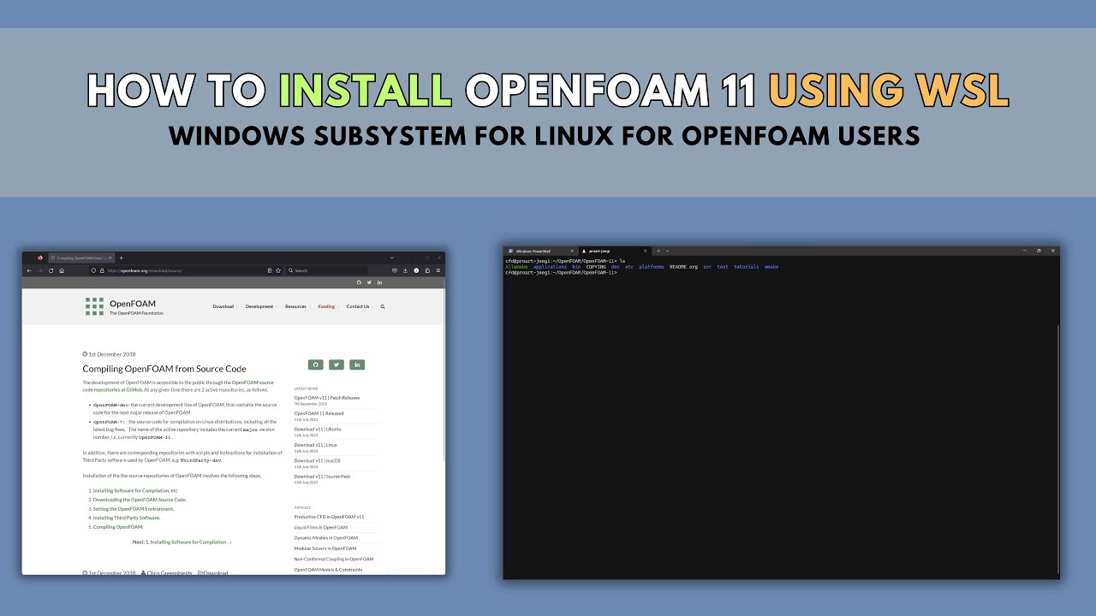Click the Firefox URL address field
Viewport: 1096px width, 616px height.
184,270
